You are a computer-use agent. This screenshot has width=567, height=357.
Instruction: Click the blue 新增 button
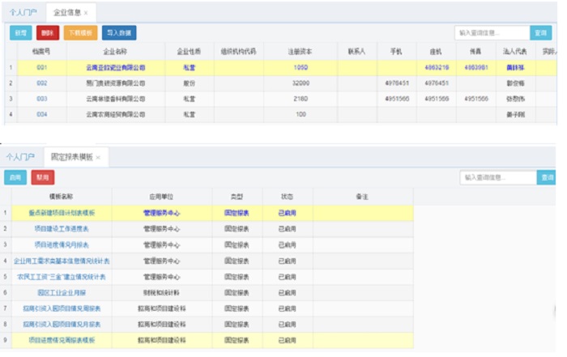click(x=20, y=33)
